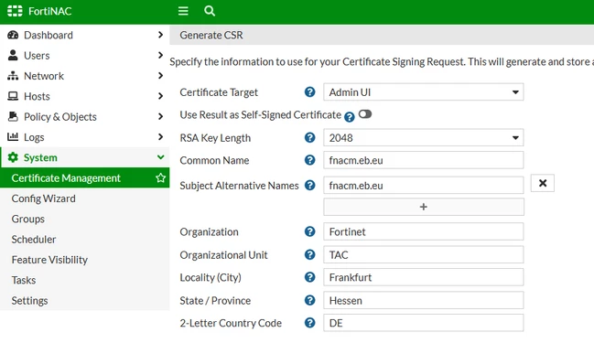Expand the Policy & Objects chevron
This screenshot has height=343, width=594.
coord(160,116)
